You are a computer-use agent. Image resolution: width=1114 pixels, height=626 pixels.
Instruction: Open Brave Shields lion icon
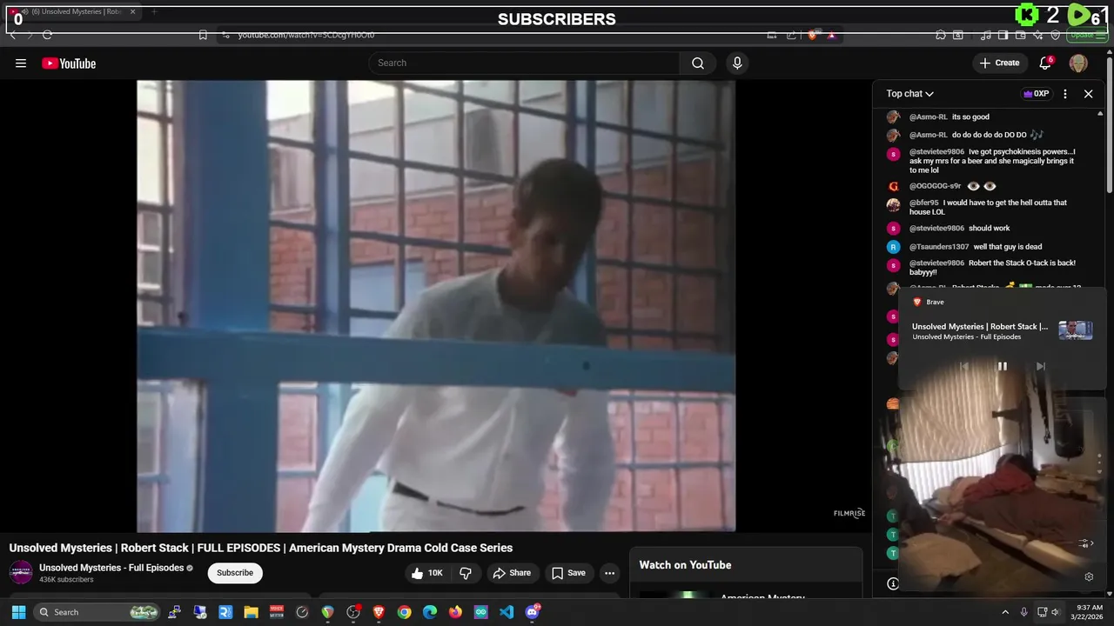[x=813, y=35]
